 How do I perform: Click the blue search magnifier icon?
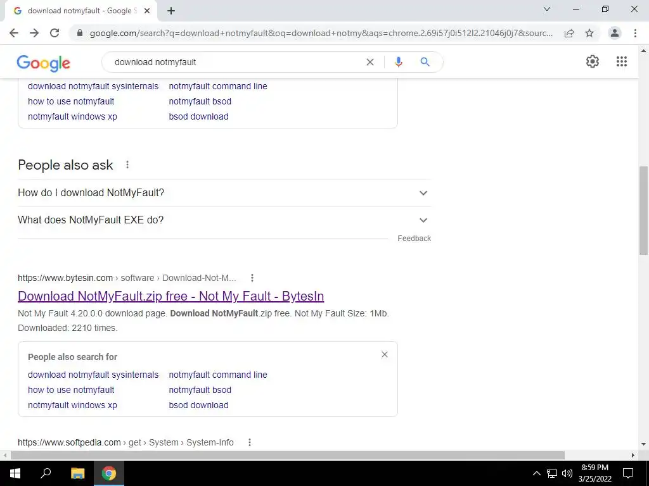click(x=425, y=62)
